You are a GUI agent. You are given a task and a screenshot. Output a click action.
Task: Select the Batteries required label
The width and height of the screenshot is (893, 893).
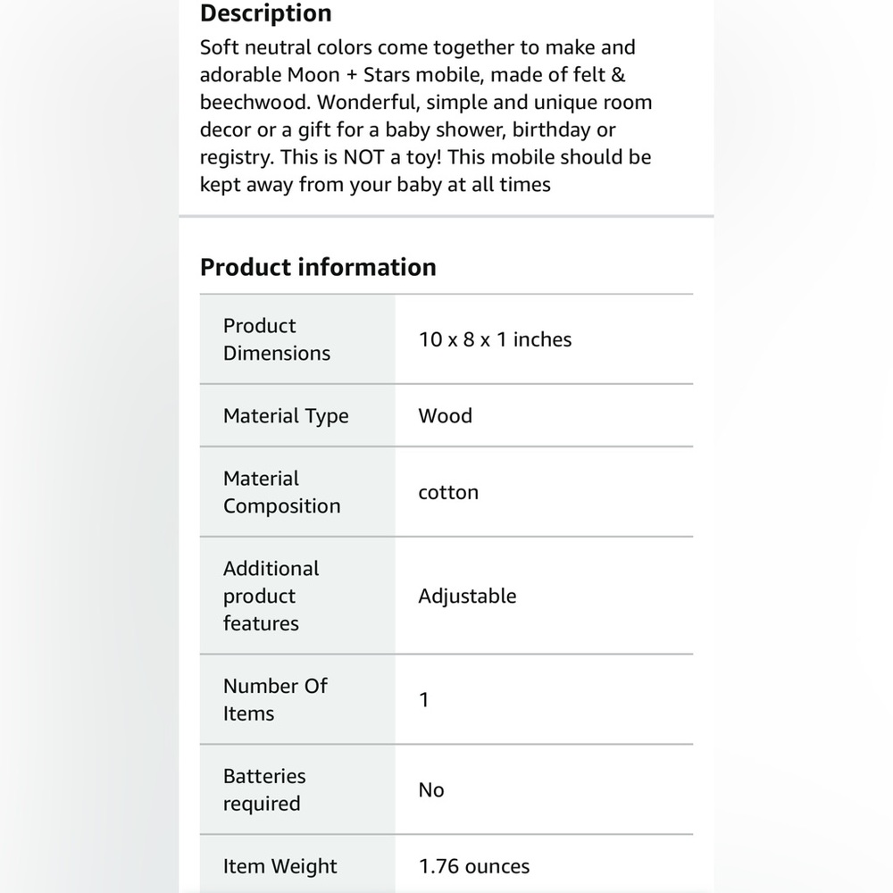coord(264,789)
